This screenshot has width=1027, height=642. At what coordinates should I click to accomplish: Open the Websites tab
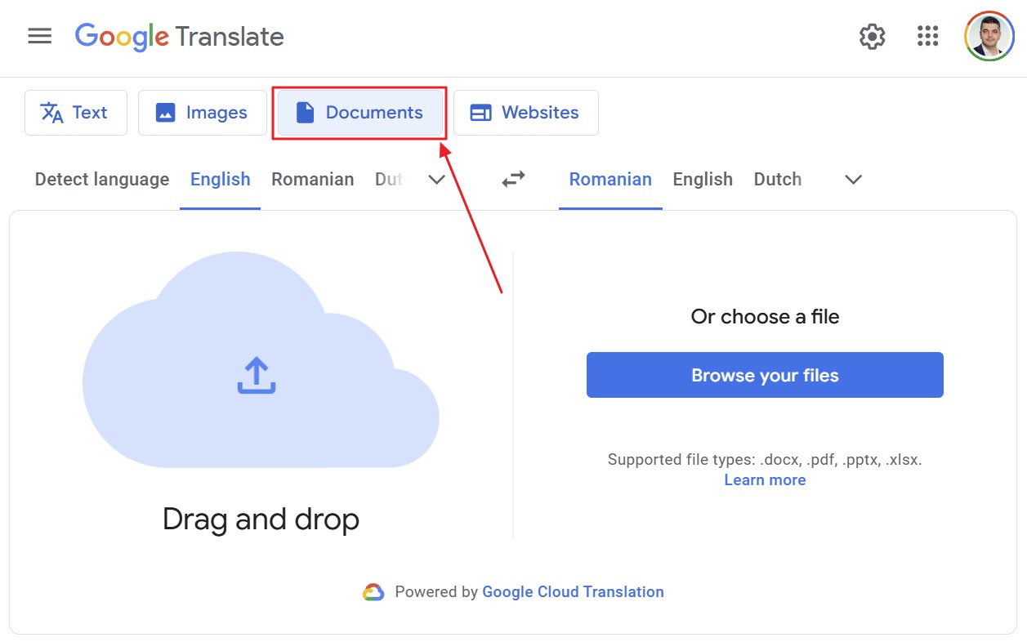pos(525,113)
